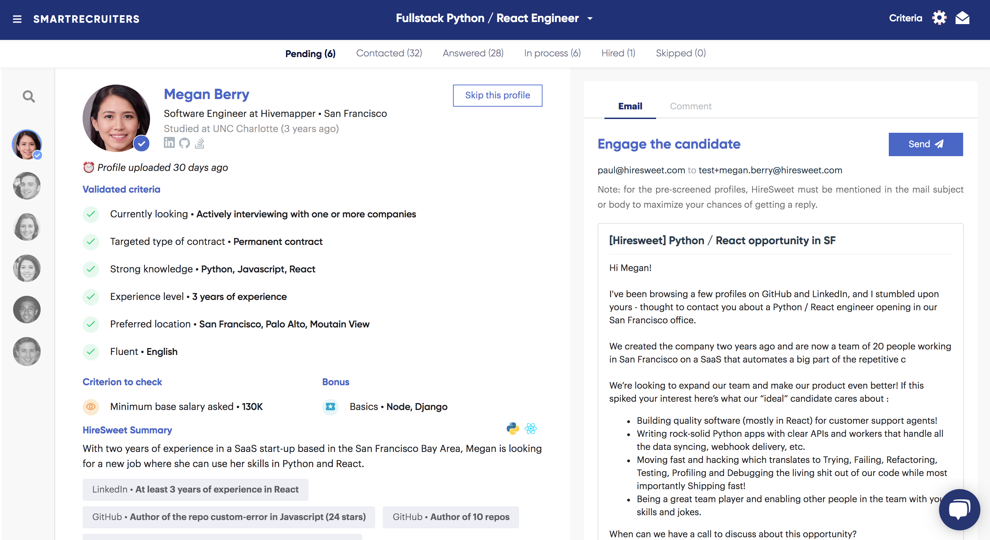990x540 pixels.
Task: Open Megan Berry's LinkedIn icon
Action: 169,143
